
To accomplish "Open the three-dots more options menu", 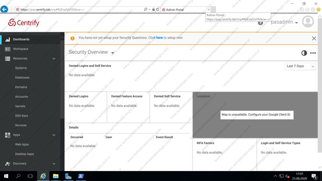I will (x=313, y=53).
